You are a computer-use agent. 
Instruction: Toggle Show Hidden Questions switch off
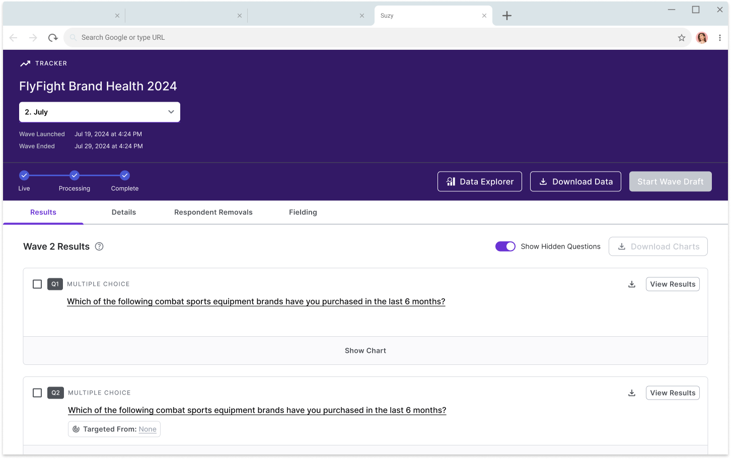coord(505,247)
